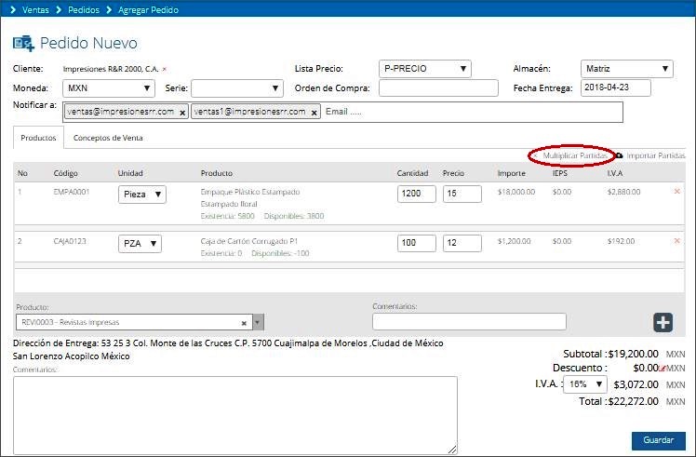Screen dimensions: 696x457
Task: Remove ventas1@impresionesrr.com email tag
Action: (x=314, y=113)
